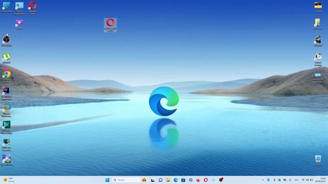Screen dimensions: 328x184
Task: Select the Google Chrome desktop shortcut
Action: click(x=7, y=76)
